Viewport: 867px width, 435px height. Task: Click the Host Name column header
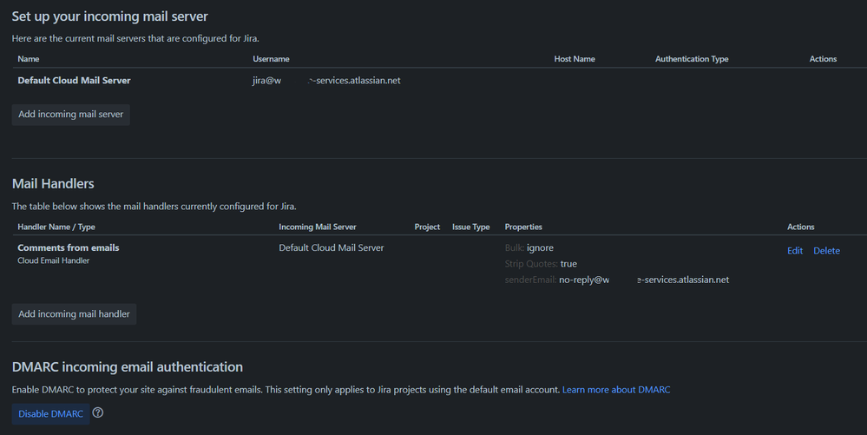coord(575,59)
